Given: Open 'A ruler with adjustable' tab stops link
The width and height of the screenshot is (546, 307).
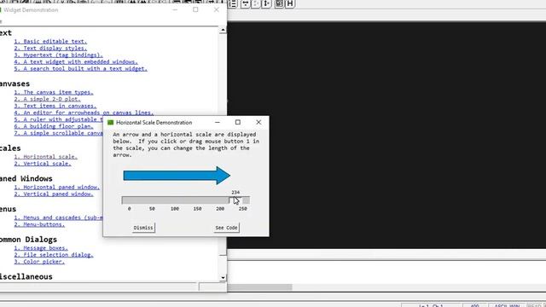Looking at the screenshot, I should click(59, 119).
